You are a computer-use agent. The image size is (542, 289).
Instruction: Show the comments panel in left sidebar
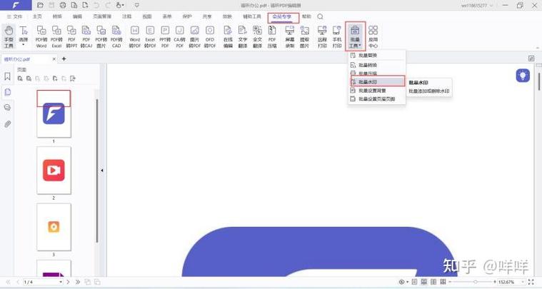click(x=7, y=108)
